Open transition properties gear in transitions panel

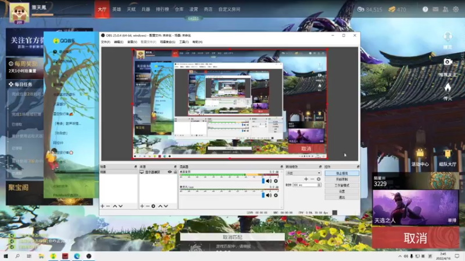pos(319,179)
